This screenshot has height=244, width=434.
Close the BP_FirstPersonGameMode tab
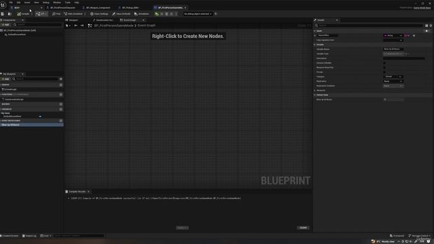185,7
